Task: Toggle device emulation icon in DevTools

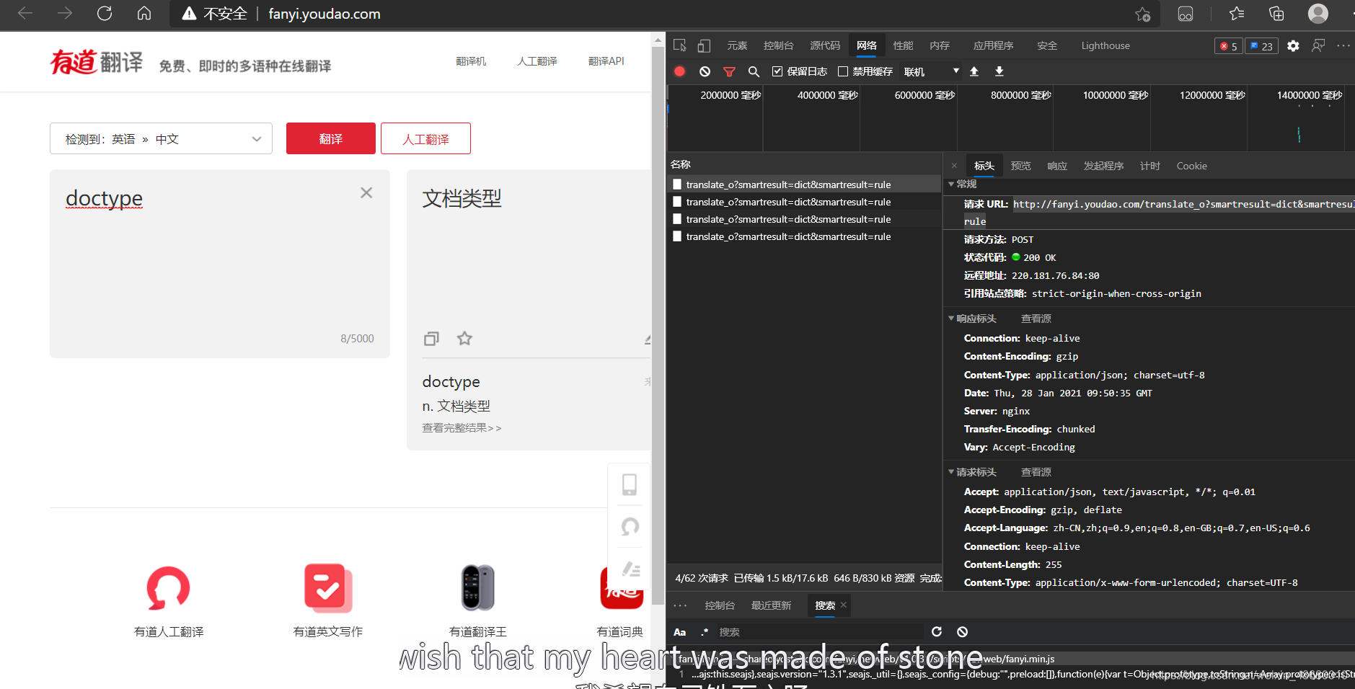Action: pyautogui.click(x=704, y=45)
